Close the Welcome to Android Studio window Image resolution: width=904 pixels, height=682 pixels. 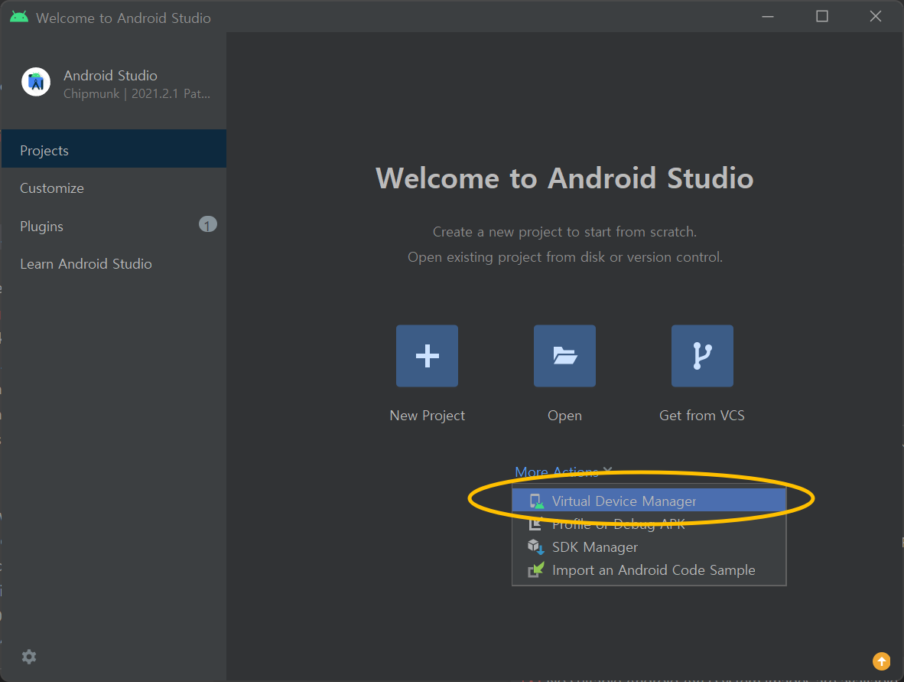click(875, 17)
